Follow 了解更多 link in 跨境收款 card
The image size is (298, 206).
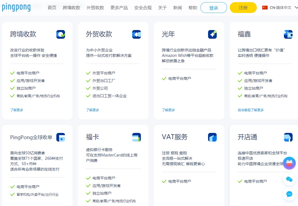click(17, 110)
